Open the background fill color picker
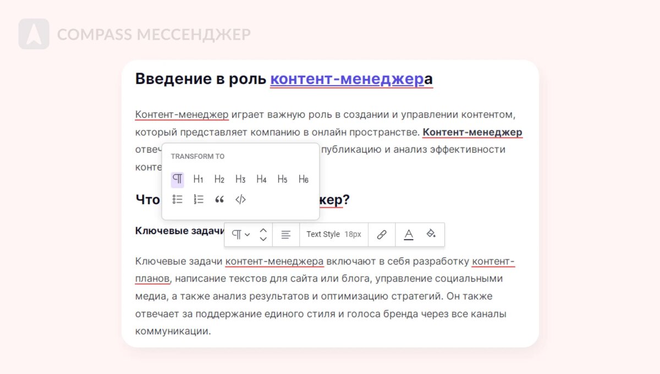This screenshot has height=374, width=660. [431, 234]
